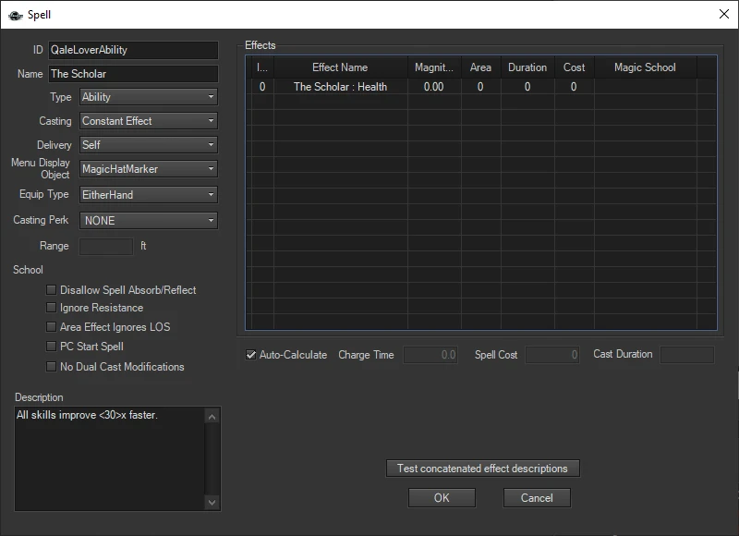
Task: Sort effects by Area column header
Action: (x=480, y=67)
